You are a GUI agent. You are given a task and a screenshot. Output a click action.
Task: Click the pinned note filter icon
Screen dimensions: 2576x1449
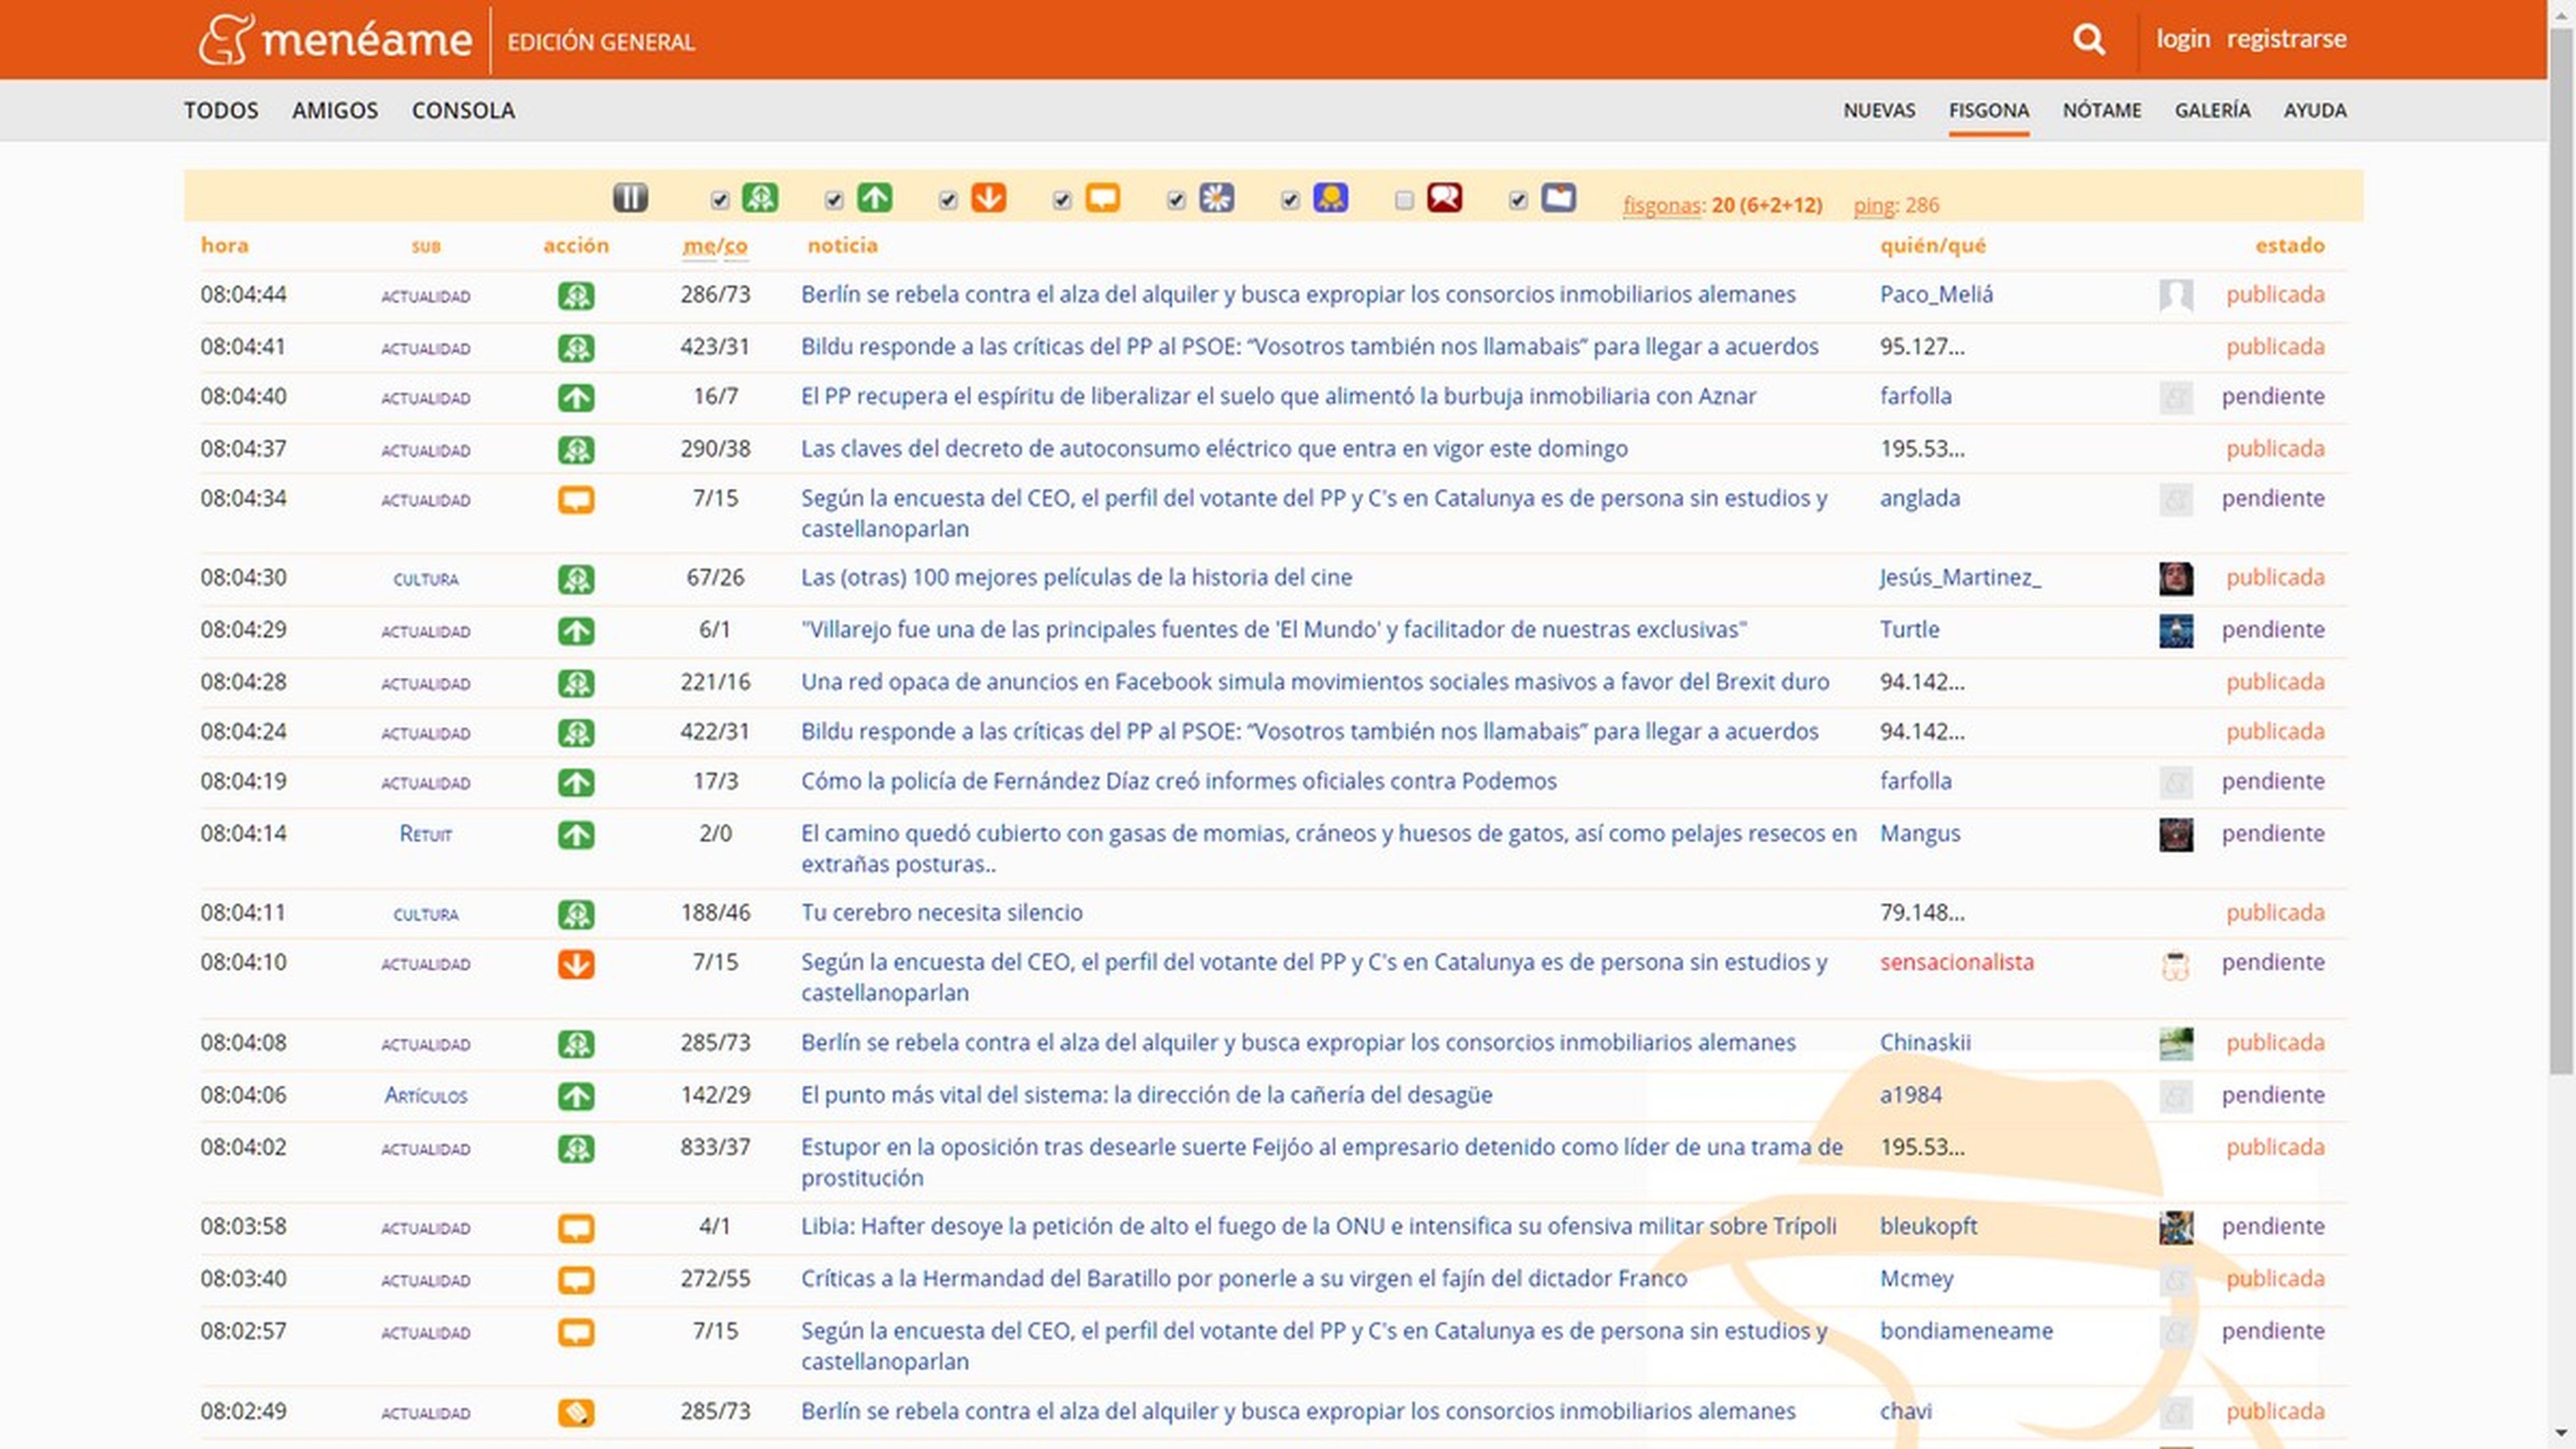pyautogui.click(x=1558, y=198)
